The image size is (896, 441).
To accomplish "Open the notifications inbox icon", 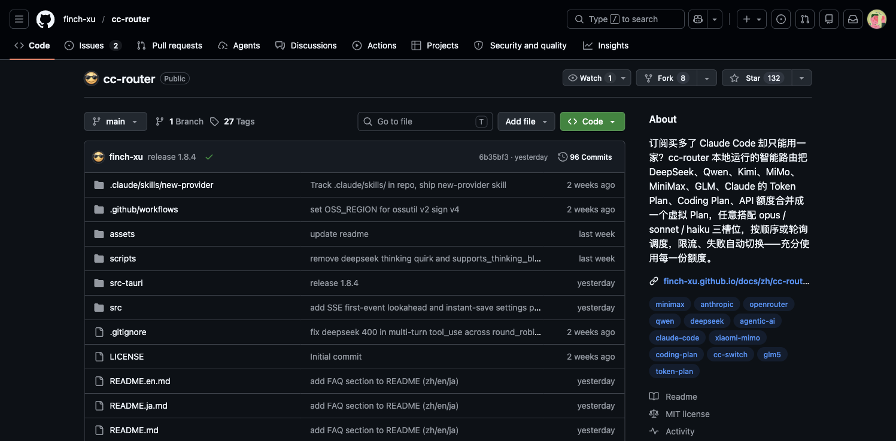I will 853,19.
